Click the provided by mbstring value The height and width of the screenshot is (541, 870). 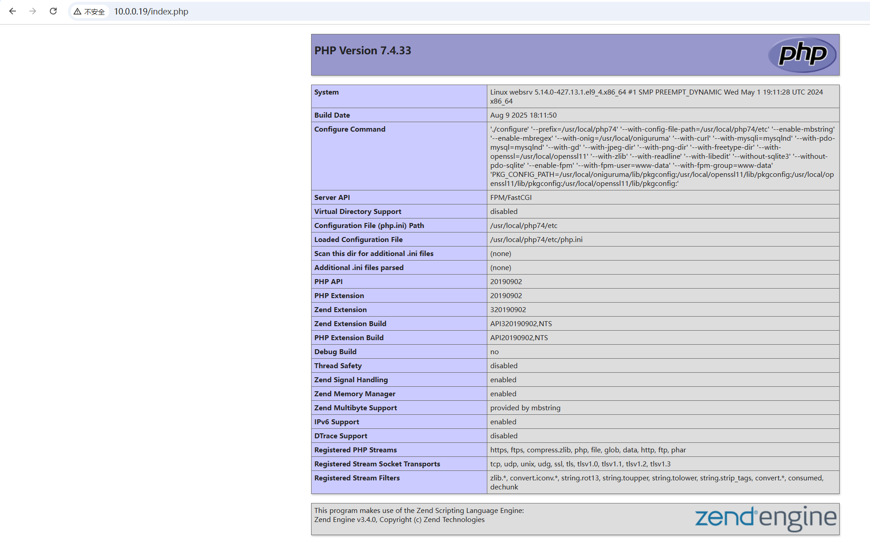[x=525, y=408]
